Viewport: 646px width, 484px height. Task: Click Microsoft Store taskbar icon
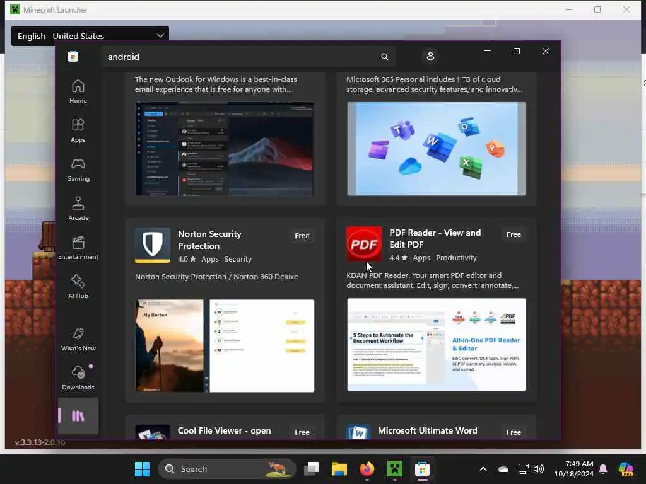pos(422,469)
